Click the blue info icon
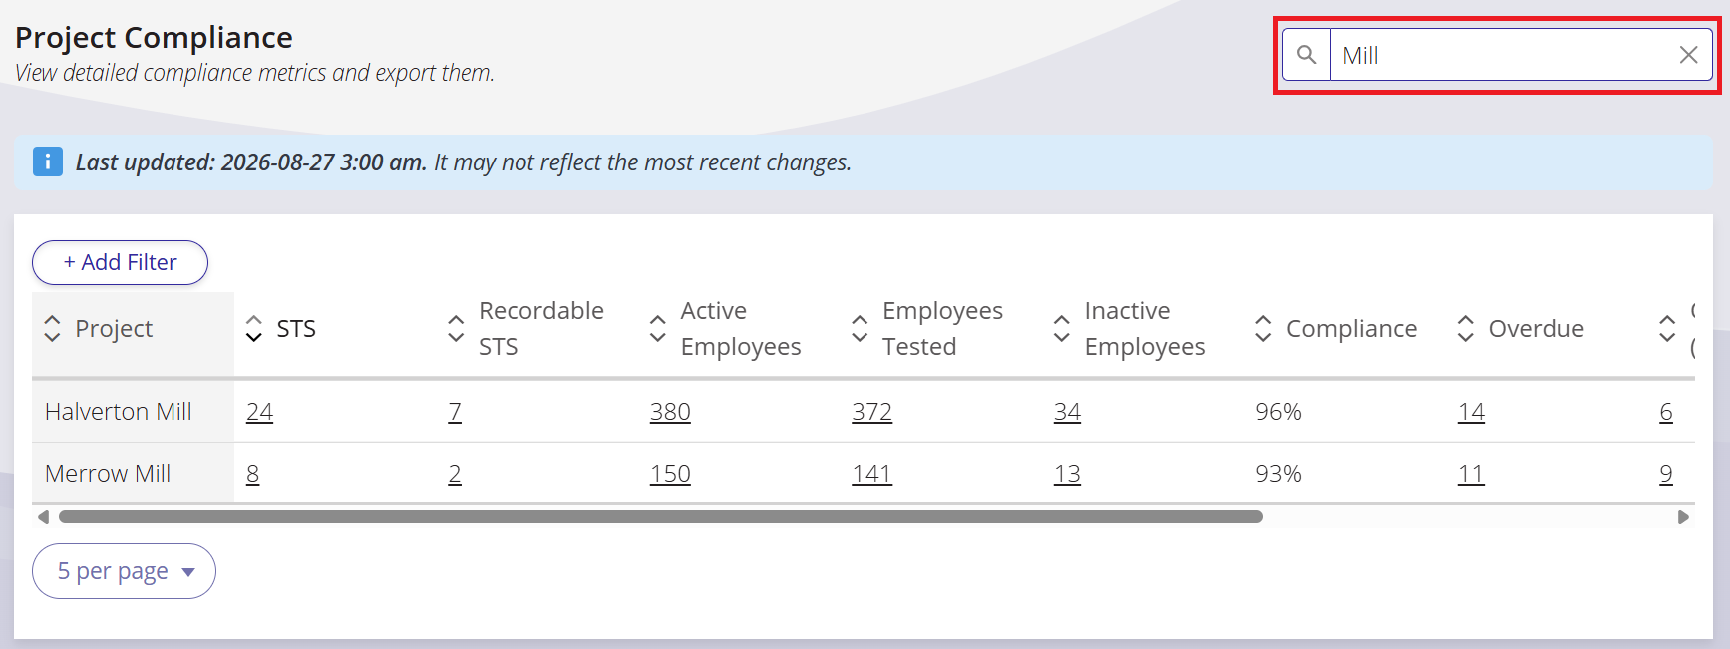This screenshot has height=649, width=1730. 47,162
